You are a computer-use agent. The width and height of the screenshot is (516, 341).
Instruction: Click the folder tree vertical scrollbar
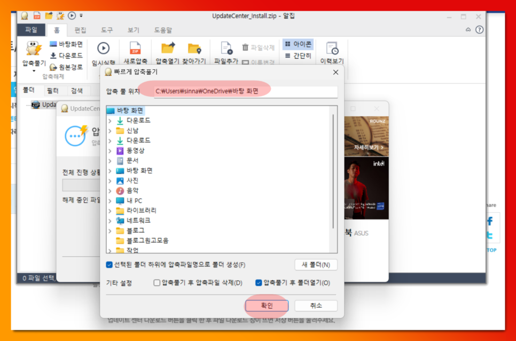click(333, 171)
